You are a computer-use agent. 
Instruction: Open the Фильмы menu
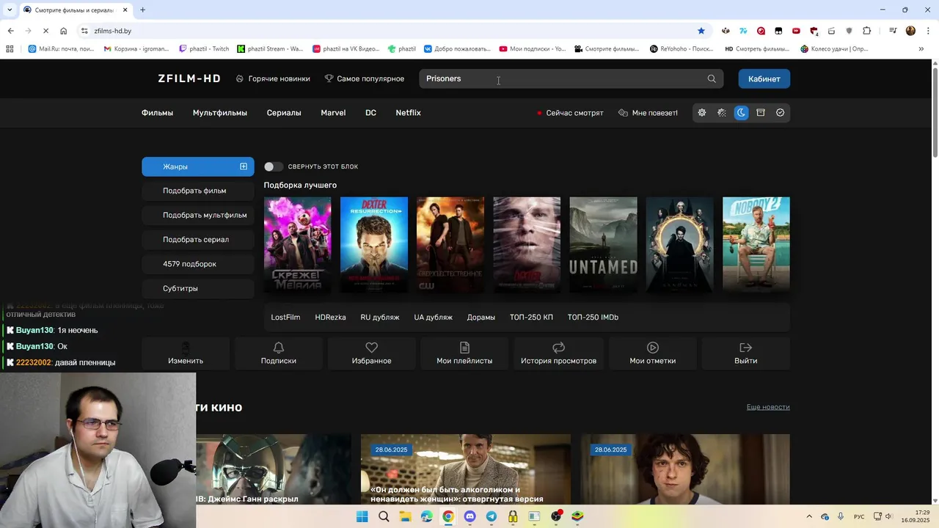pyautogui.click(x=157, y=113)
